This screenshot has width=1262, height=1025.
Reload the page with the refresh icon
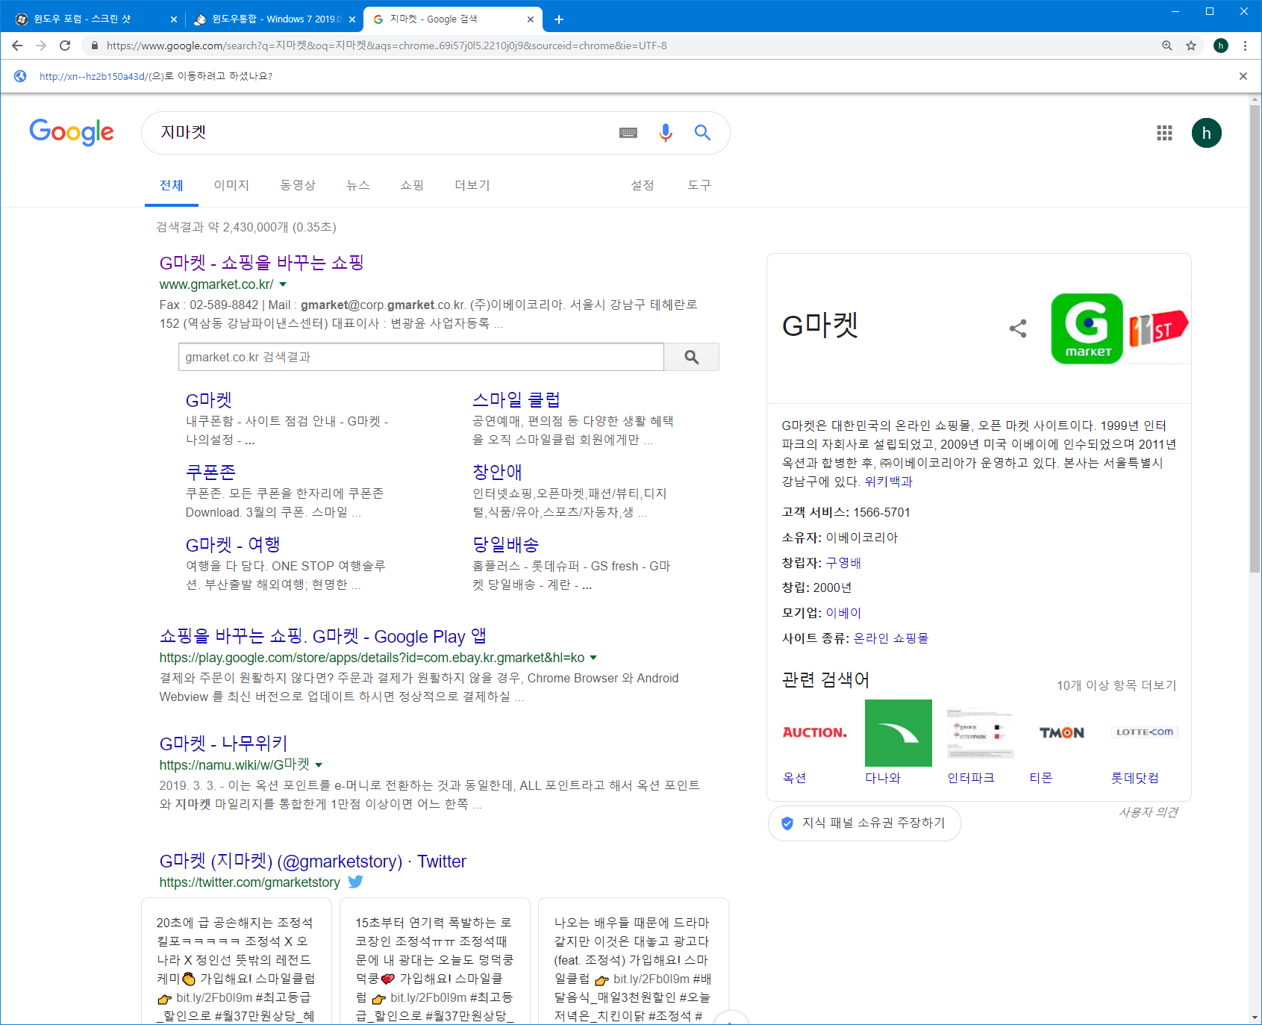tap(65, 46)
